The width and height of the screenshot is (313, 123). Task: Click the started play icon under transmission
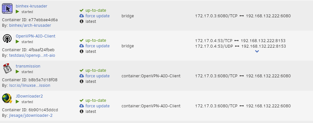pos(17,72)
